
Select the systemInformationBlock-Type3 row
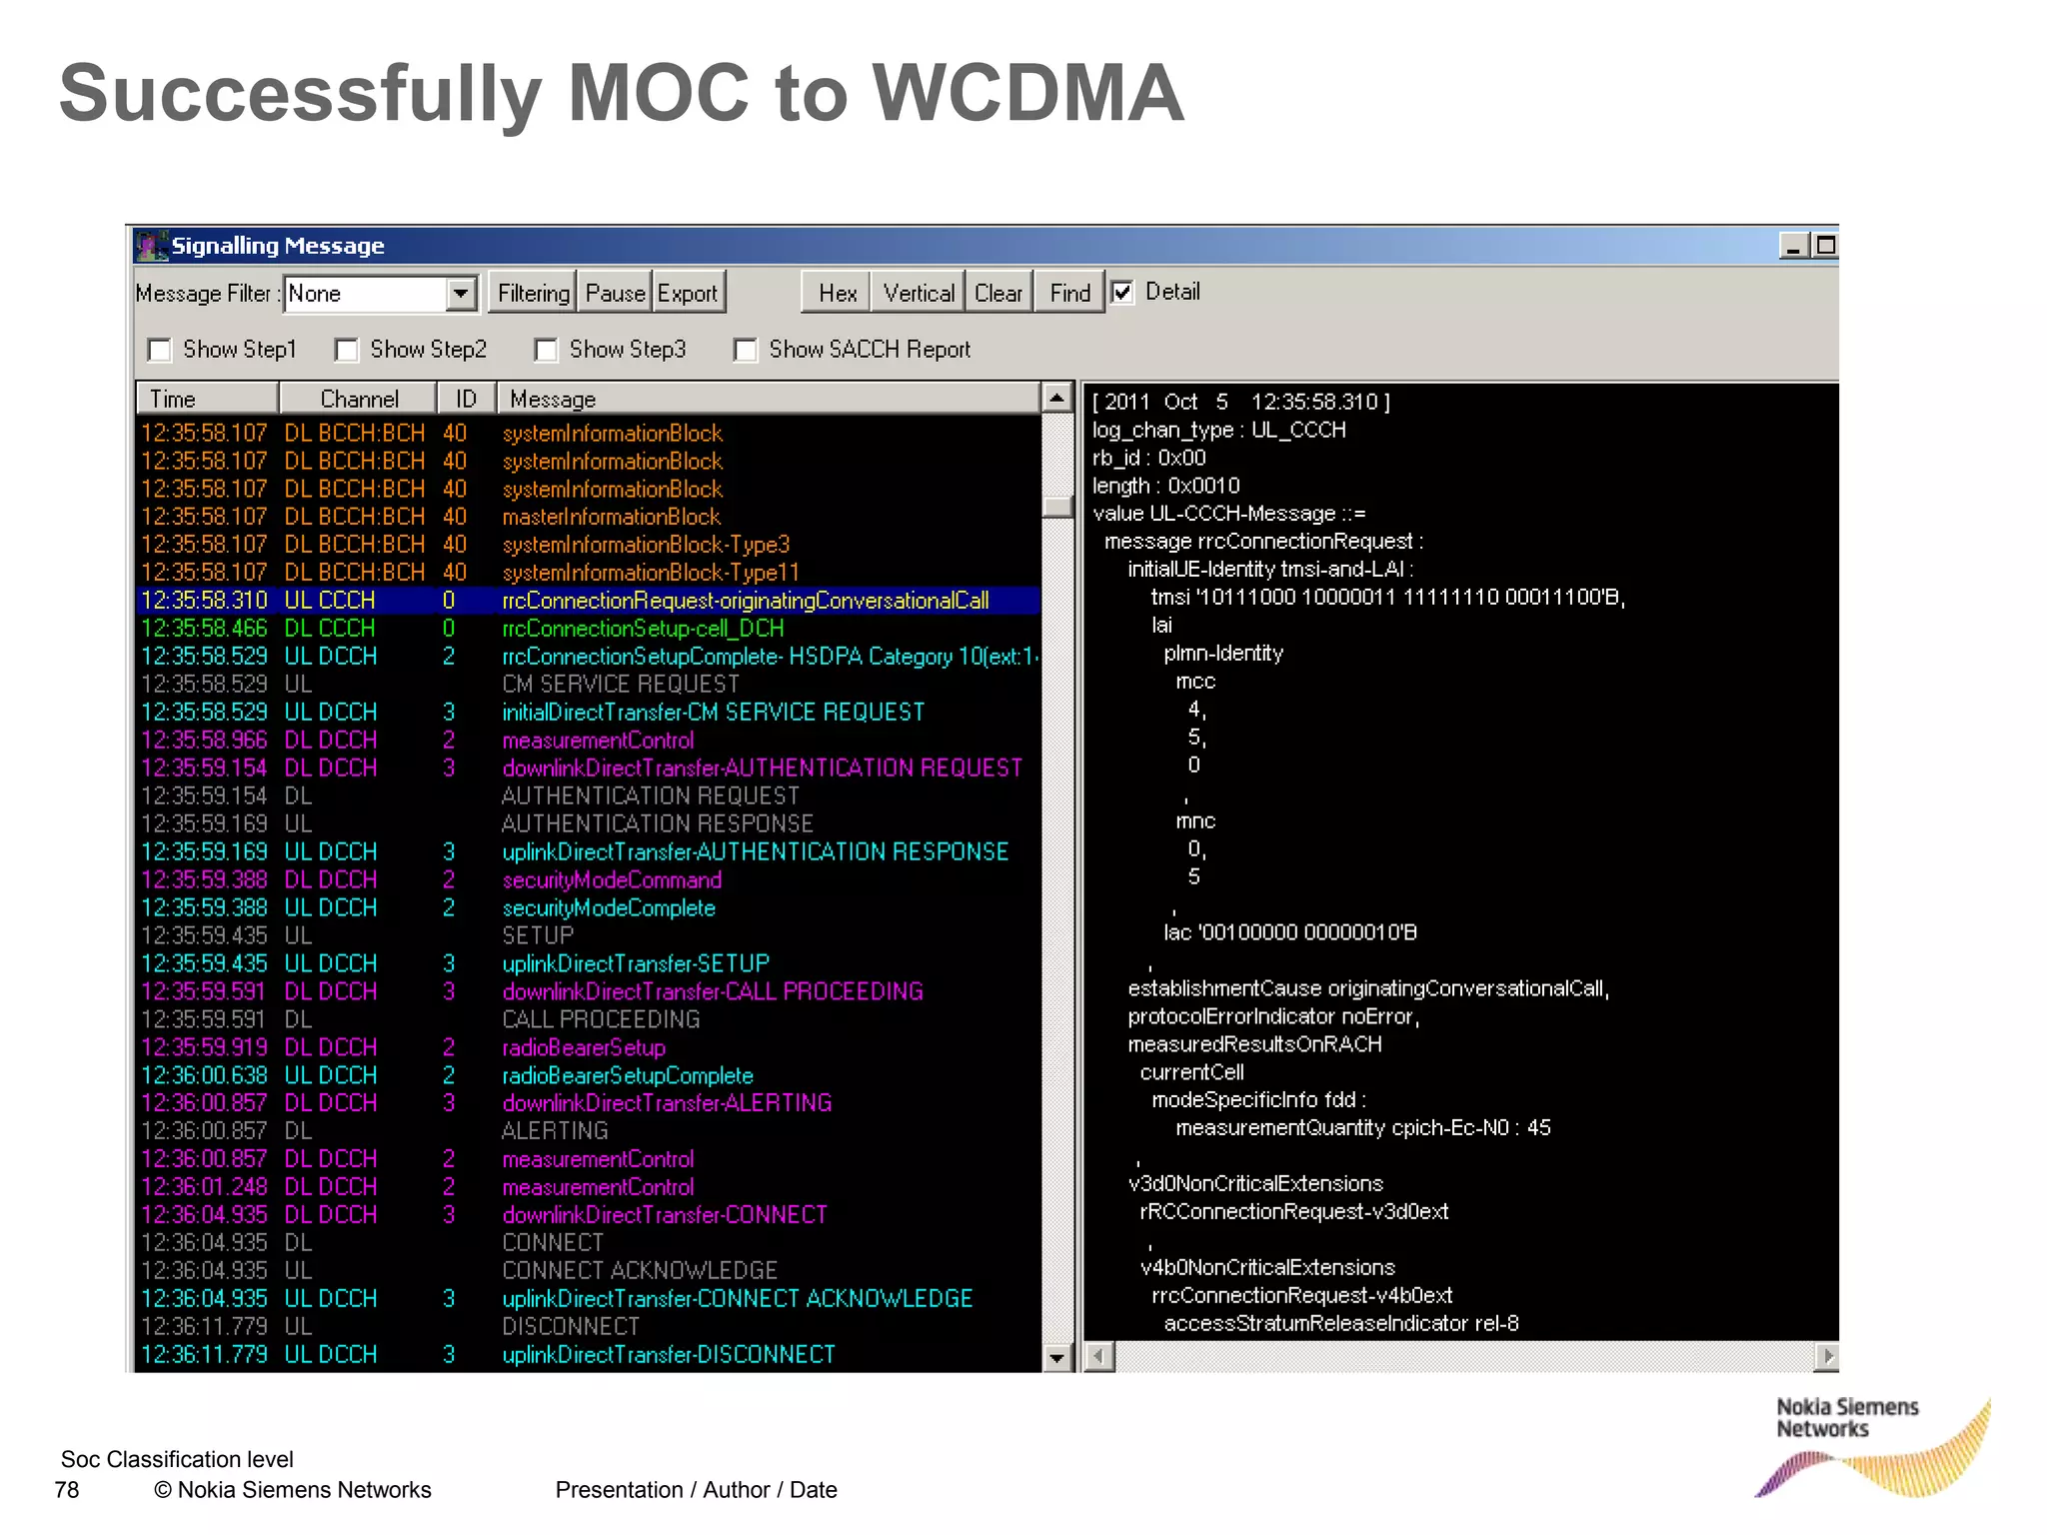click(588, 545)
